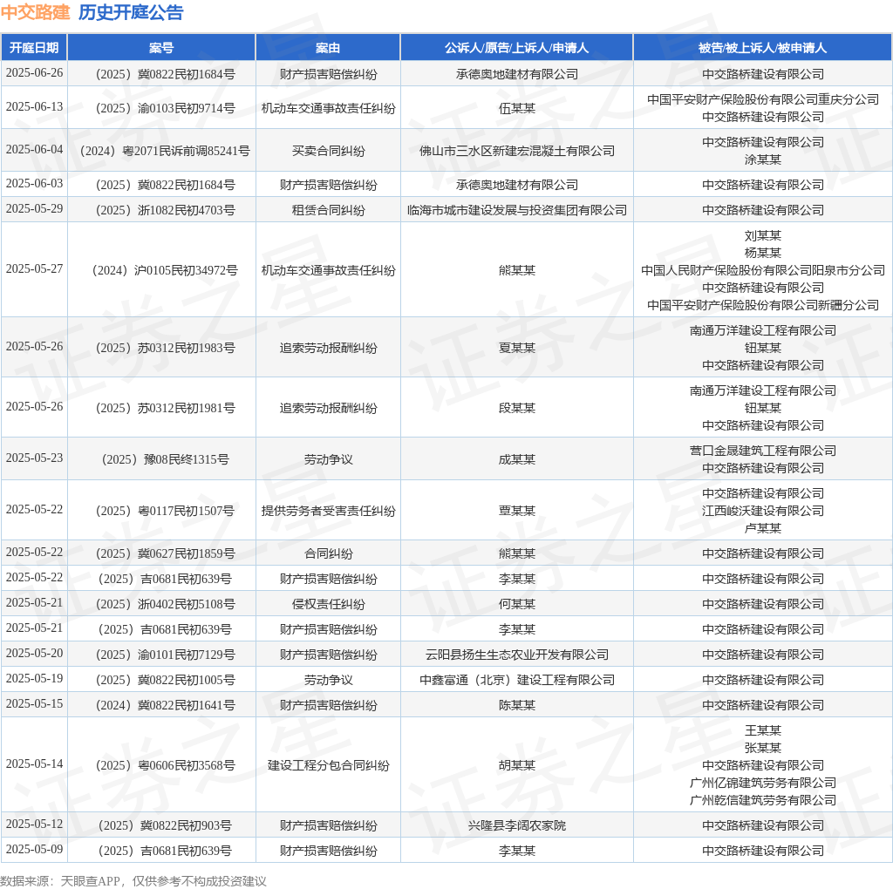This screenshot has height=889, width=893.
Task: Click the 公诉人/原告/上诉人/申请人 column header
Action: click(x=516, y=48)
